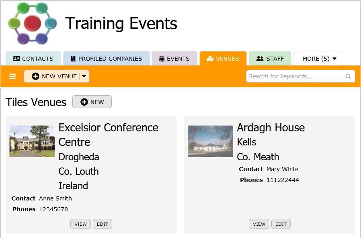The image size is (361, 239).
Task: Open the hamburger menu icon
Action: (13, 76)
